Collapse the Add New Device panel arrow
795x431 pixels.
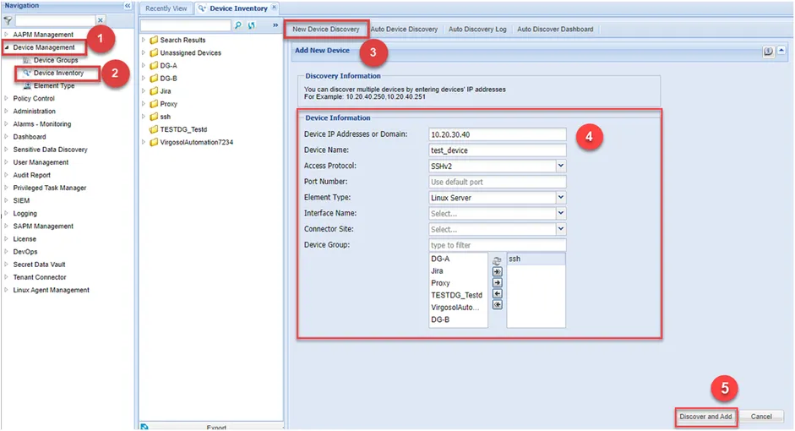781,50
